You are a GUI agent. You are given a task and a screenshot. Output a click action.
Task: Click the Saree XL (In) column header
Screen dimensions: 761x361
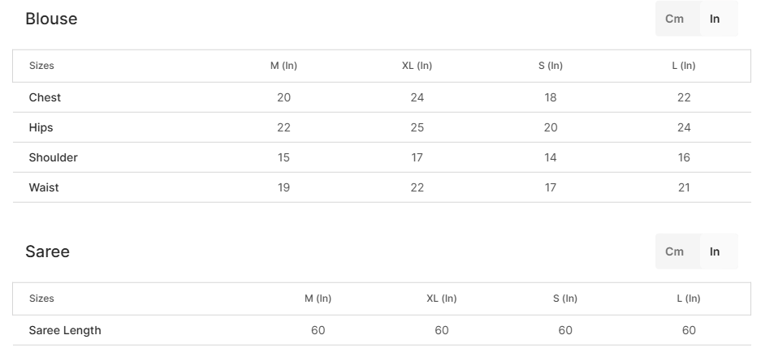point(441,299)
